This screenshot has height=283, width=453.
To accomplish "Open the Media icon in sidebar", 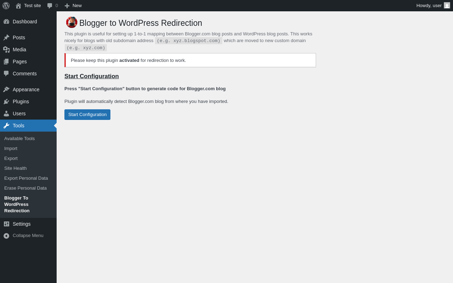I will pyautogui.click(x=6, y=50).
